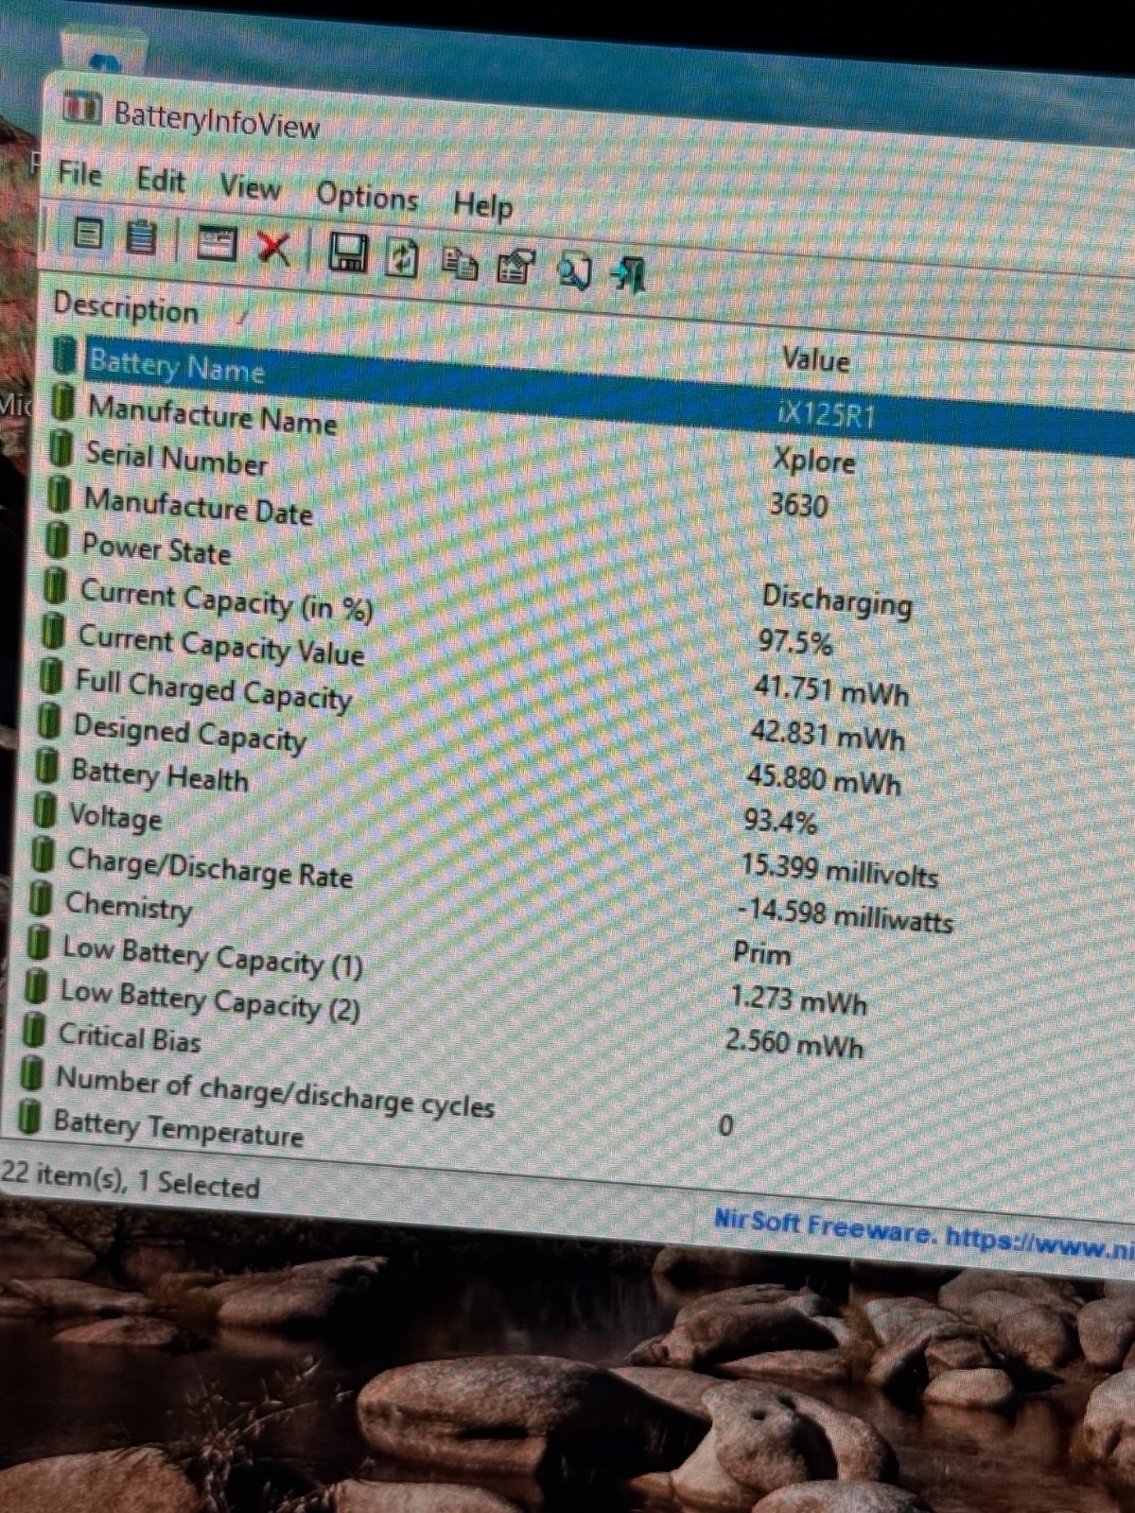Image resolution: width=1135 pixels, height=1513 pixels.
Task: Click battery icon beside Chemistry
Action: 40,898
